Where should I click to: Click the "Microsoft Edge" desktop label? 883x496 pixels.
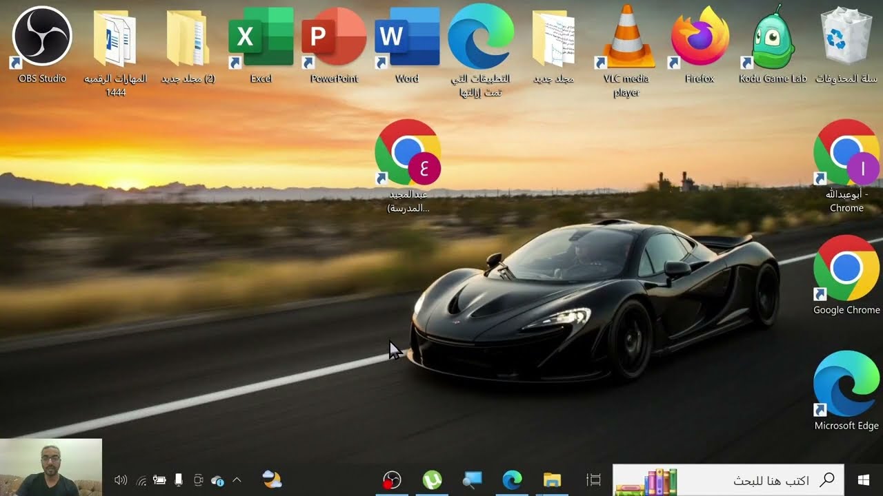pos(846,426)
